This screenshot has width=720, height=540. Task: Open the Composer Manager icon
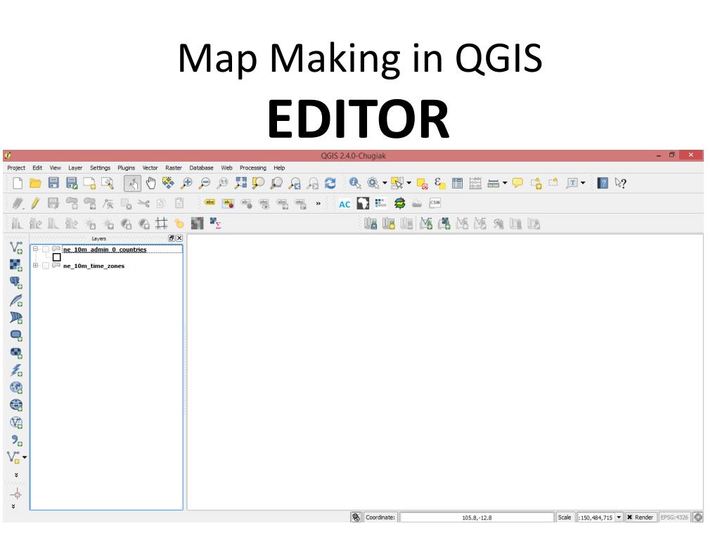[x=108, y=184]
